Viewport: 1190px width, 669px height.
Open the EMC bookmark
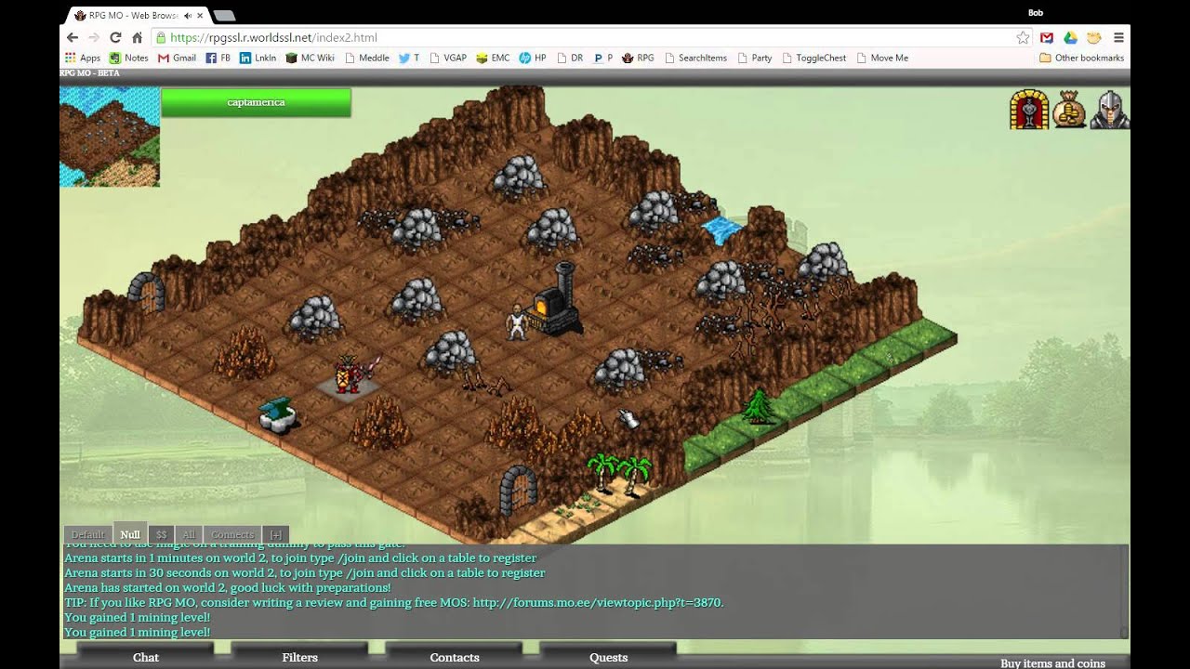click(x=493, y=58)
